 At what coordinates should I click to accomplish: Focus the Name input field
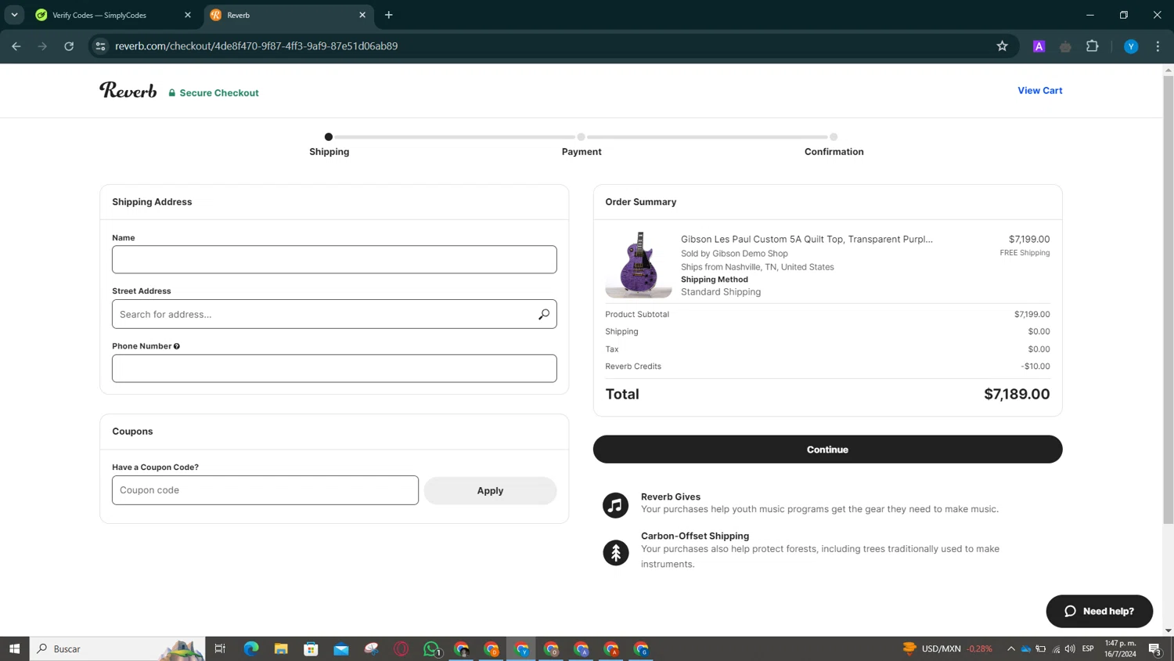tap(334, 259)
